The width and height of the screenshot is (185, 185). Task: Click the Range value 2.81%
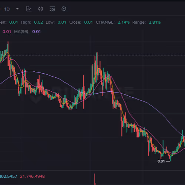click(155, 22)
